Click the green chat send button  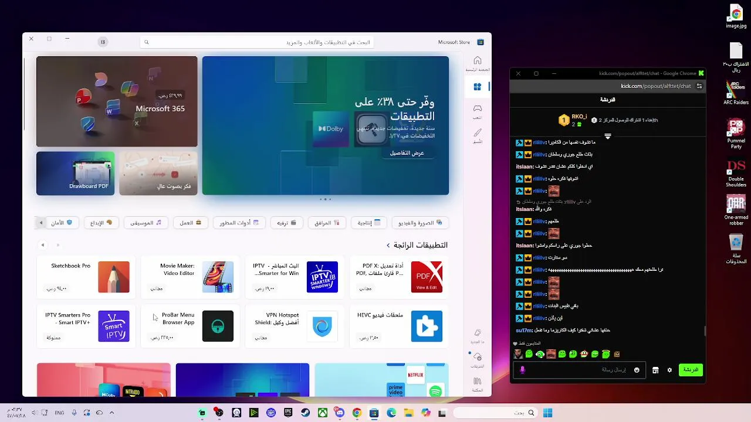pyautogui.click(x=691, y=370)
